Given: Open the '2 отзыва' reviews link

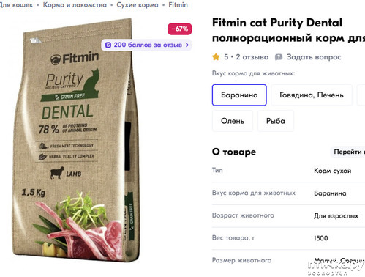Looking at the screenshot, I should point(252,57).
